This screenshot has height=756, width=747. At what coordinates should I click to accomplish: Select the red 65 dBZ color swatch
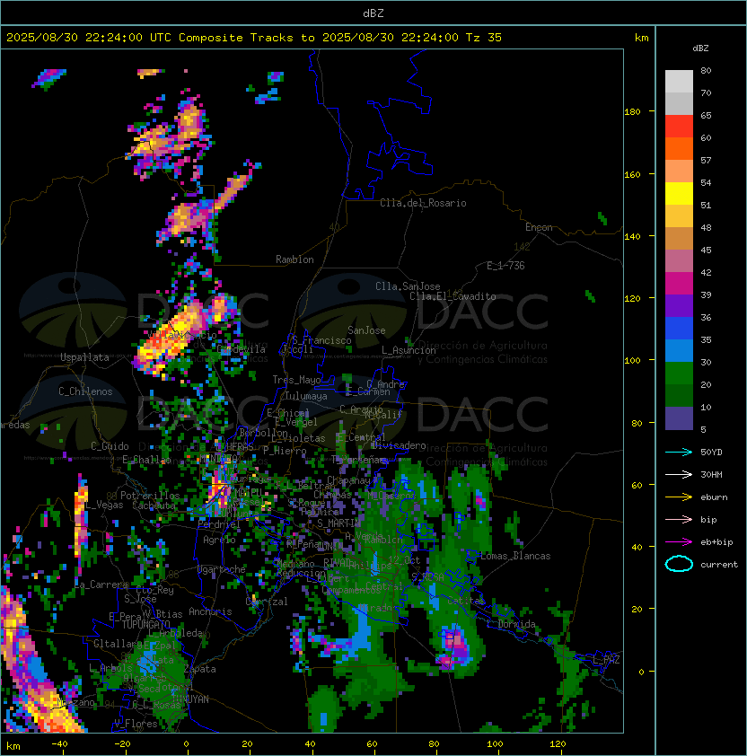point(679,126)
